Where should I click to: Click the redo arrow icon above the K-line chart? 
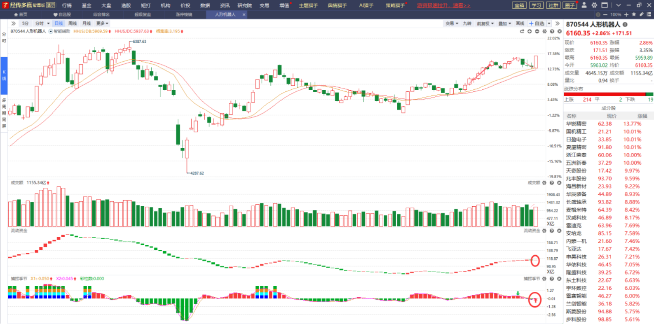tap(522, 31)
